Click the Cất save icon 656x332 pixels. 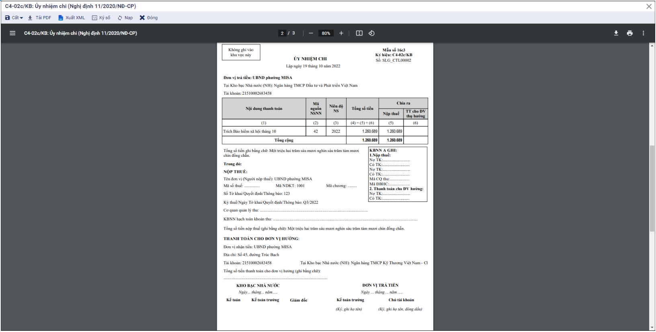(7, 18)
